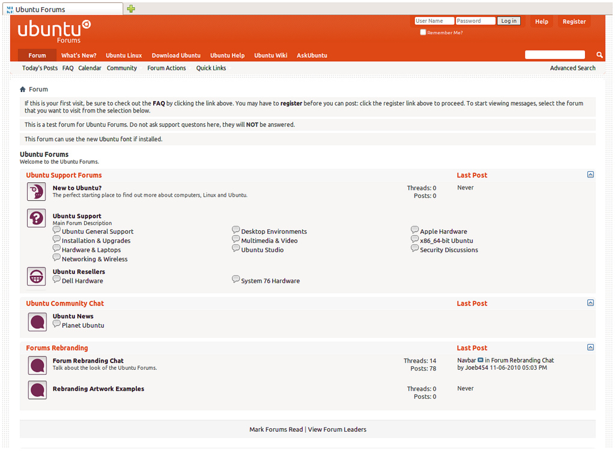Click the Ubuntu Community Chat category heading
615x451 pixels.
click(x=65, y=303)
